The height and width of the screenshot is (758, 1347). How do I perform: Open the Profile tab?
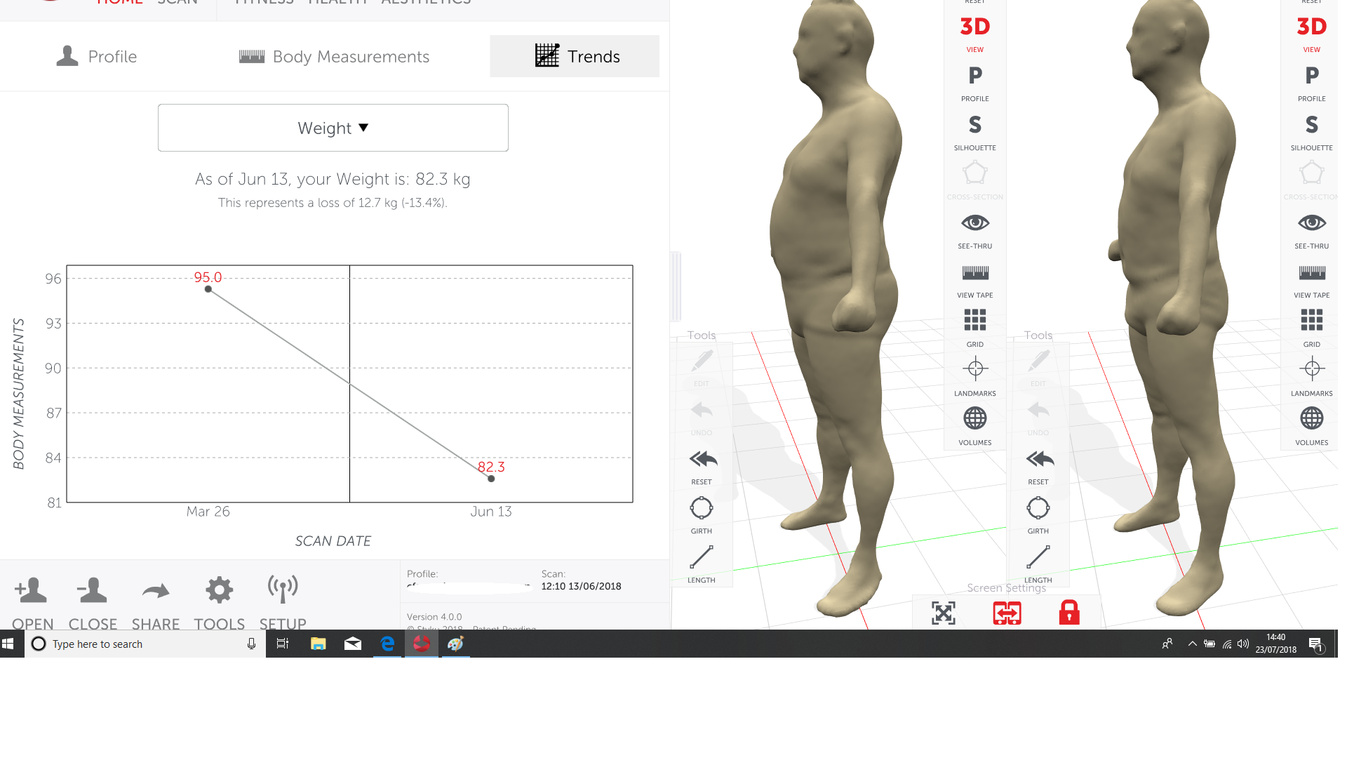tap(97, 56)
